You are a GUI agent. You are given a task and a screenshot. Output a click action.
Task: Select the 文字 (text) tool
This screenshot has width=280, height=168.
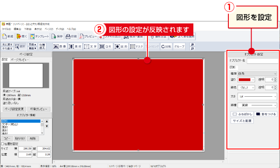tap(90, 46)
